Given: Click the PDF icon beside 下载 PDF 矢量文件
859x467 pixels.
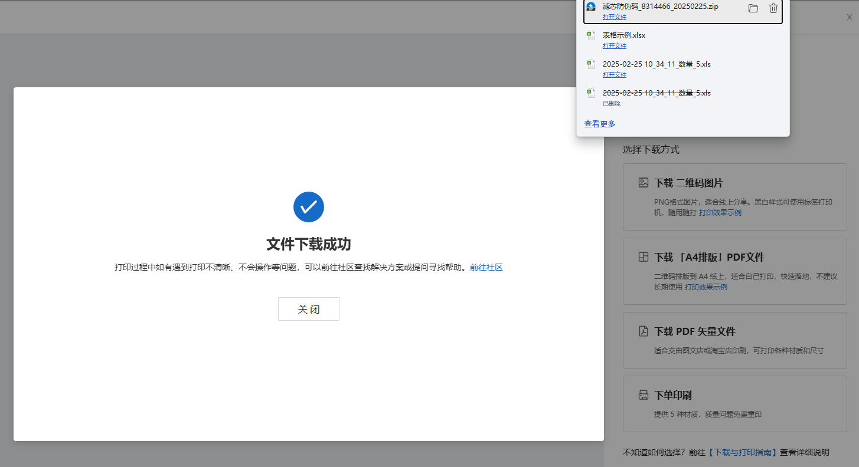Looking at the screenshot, I should [x=644, y=331].
